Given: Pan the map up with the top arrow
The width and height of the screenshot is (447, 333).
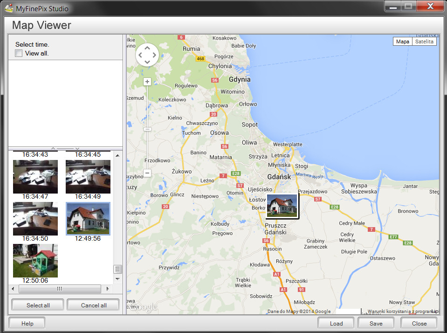Looking at the screenshot, I should point(147,48).
